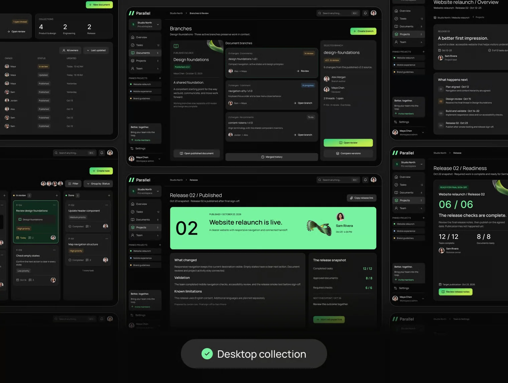Open the Last updated sort dropdown
508x383 pixels.
coord(96,50)
